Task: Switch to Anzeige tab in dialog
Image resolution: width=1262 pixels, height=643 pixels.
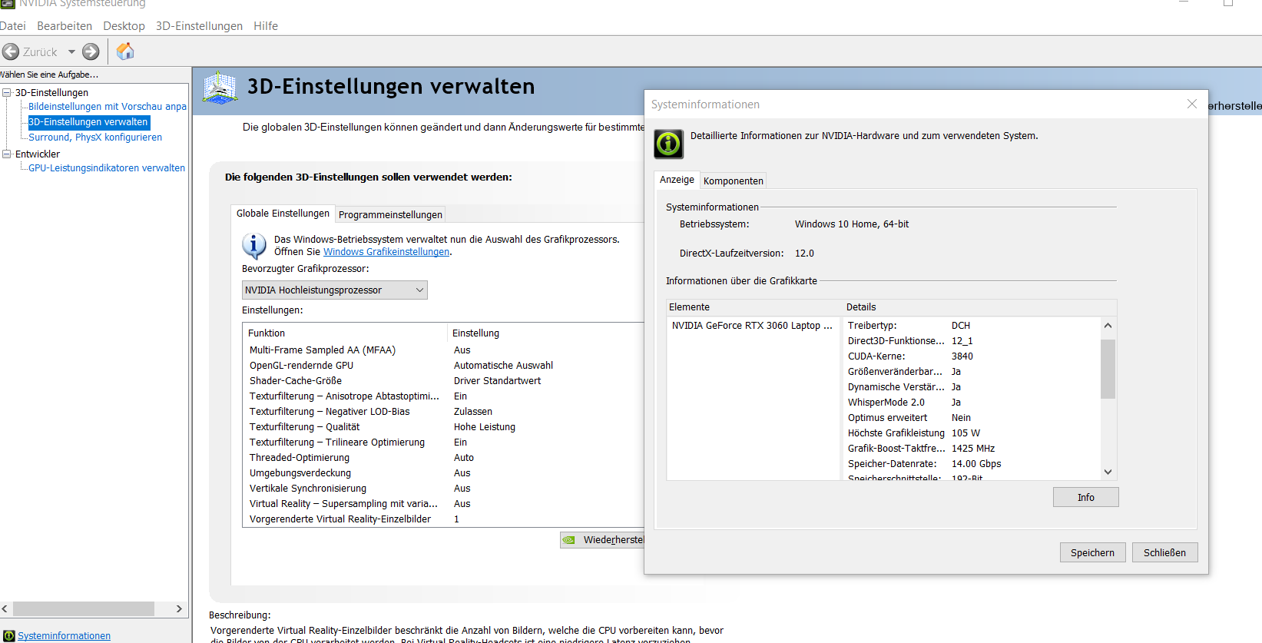Action: pyautogui.click(x=677, y=180)
